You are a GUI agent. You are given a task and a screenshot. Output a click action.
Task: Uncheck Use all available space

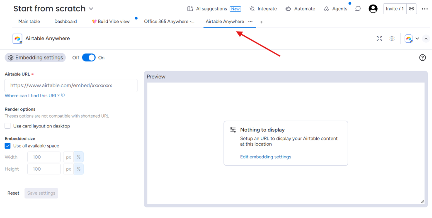click(8, 146)
